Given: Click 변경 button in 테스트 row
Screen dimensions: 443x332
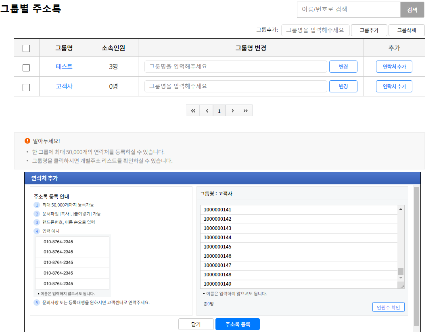Looking at the screenshot, I should (343, 67).
